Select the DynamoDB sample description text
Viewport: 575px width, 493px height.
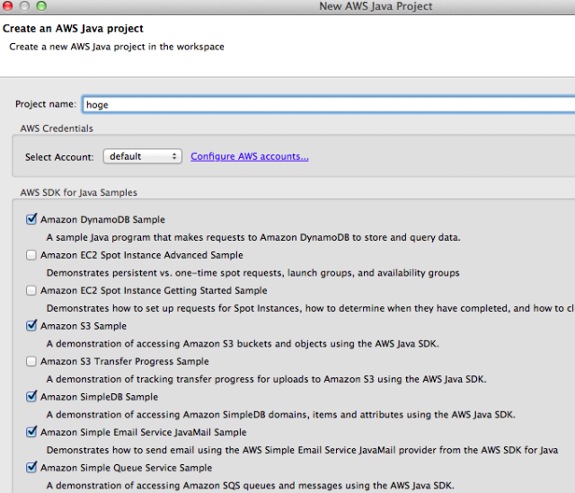pos(253,237)
